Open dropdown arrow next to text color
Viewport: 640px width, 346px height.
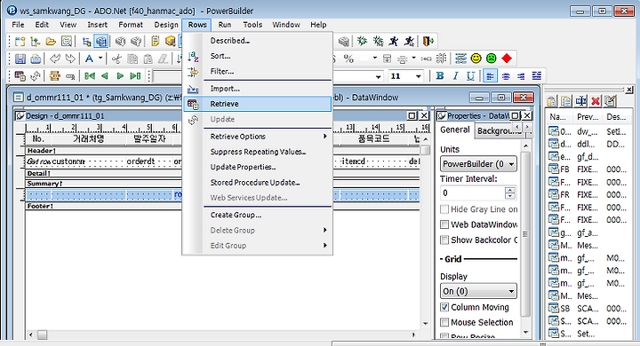tap(100, 59)
